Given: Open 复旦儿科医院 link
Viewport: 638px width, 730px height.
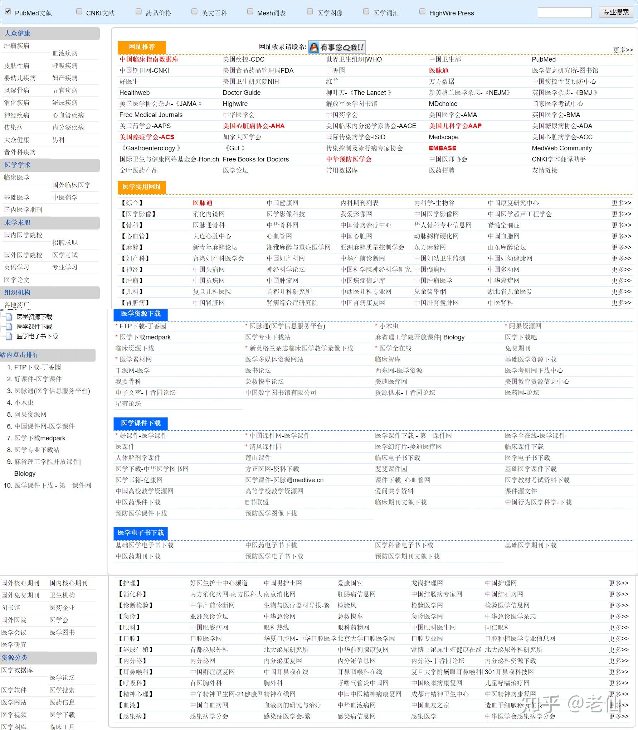Looking at the screenshot, I should (x=212, y=292).
